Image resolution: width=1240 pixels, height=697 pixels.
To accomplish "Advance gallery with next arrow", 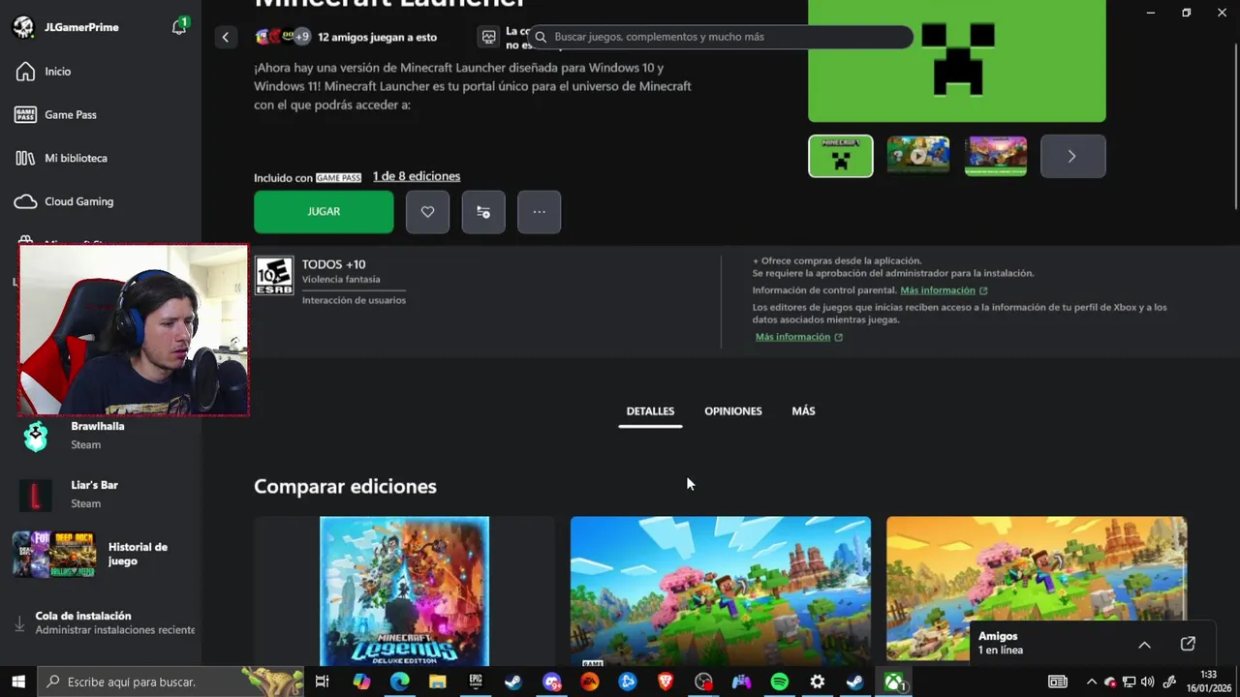I will [1072, 156].
